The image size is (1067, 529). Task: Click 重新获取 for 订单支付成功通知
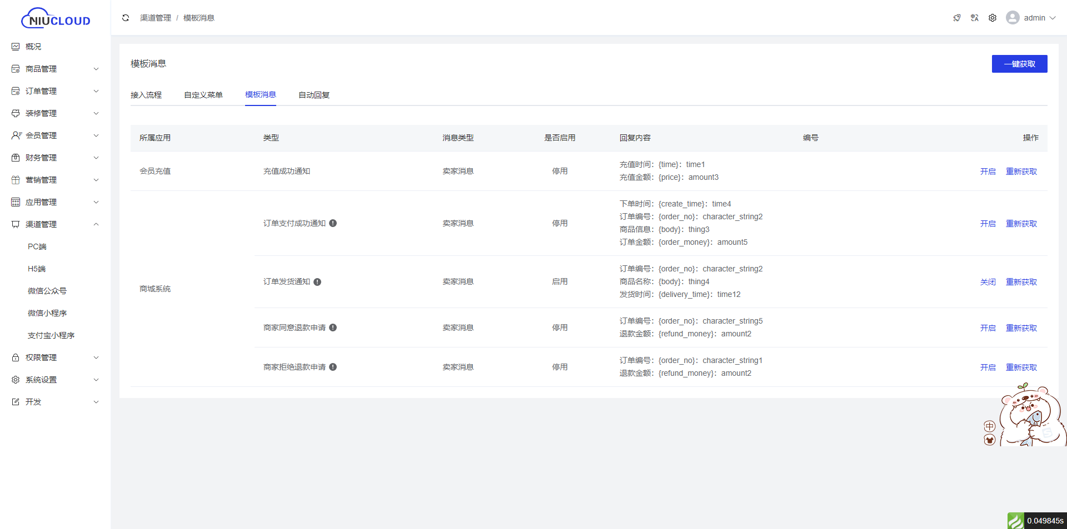pos(1021,224)
